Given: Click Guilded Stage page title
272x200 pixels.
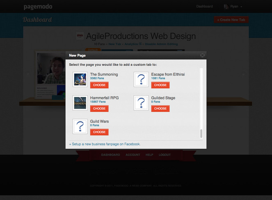Looking at the screenshot, I should point(163,98).
